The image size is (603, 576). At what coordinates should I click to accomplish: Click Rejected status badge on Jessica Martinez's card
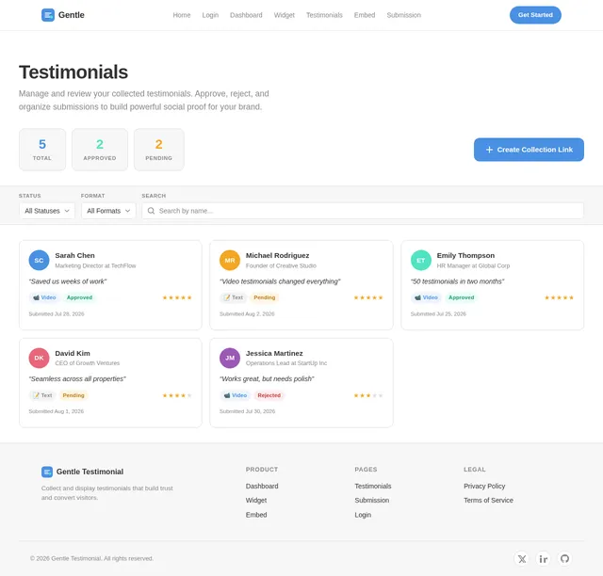coord(269,395)
